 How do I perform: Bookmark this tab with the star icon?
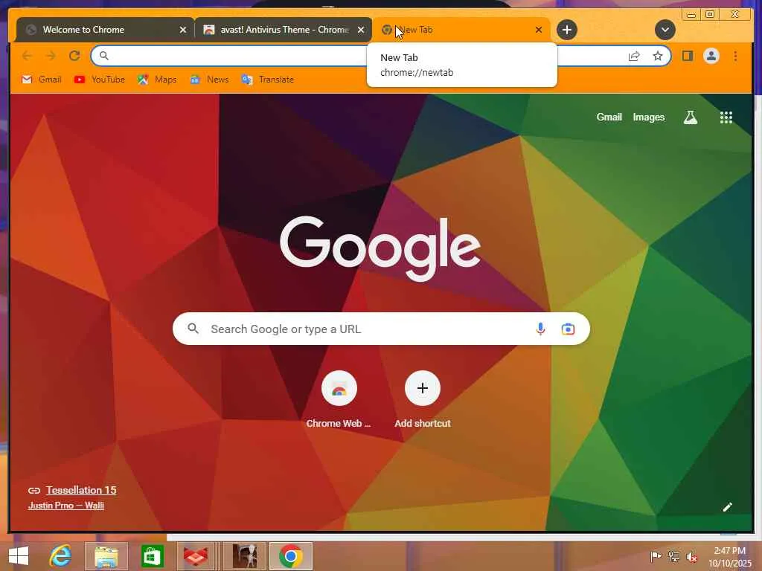pos(658,56)
